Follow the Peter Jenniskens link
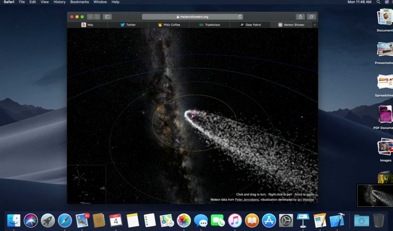393x231 pixels. [x=247, y=200]
